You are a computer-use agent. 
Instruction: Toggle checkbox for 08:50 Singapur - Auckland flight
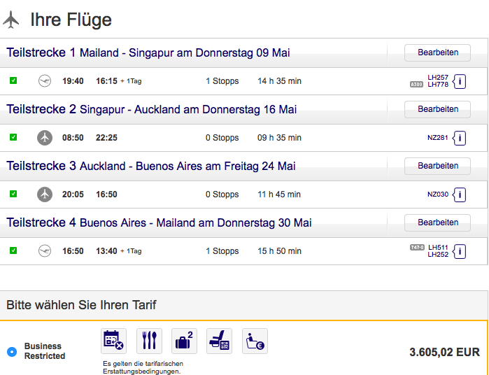coord(13,138)
